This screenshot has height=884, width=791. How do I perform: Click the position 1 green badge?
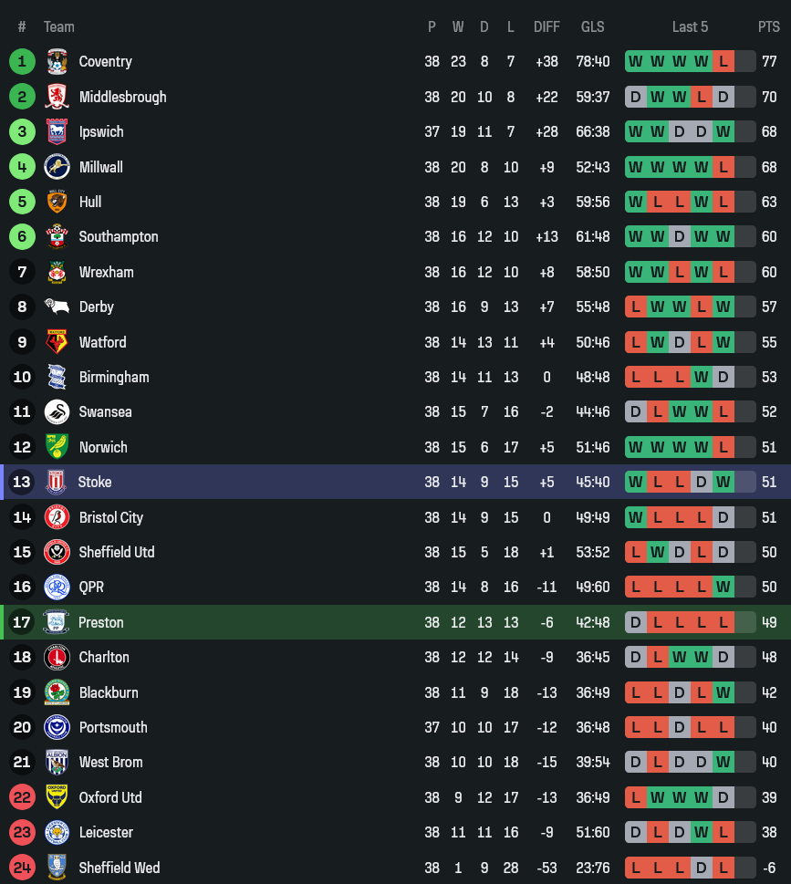pyautogui.click(x=22, y=62)
